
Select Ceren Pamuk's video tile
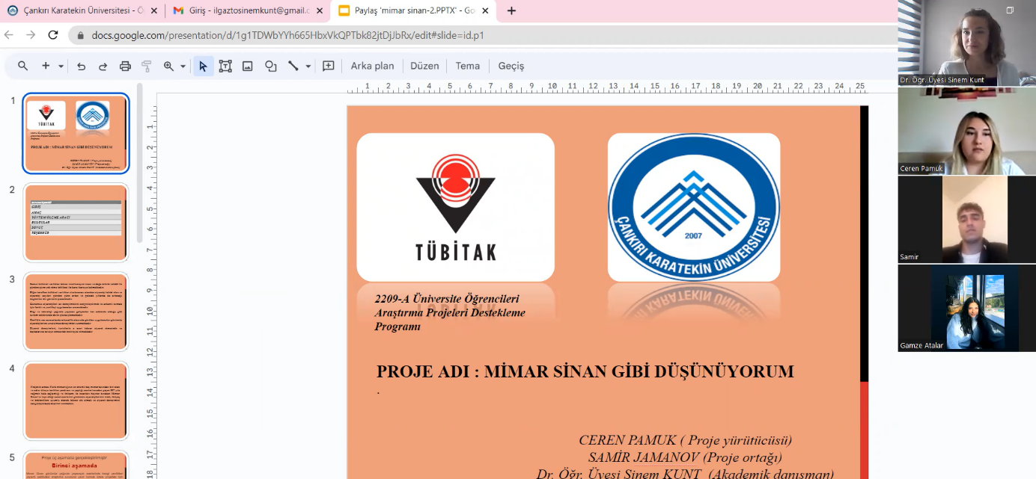(x=967, y=132)
